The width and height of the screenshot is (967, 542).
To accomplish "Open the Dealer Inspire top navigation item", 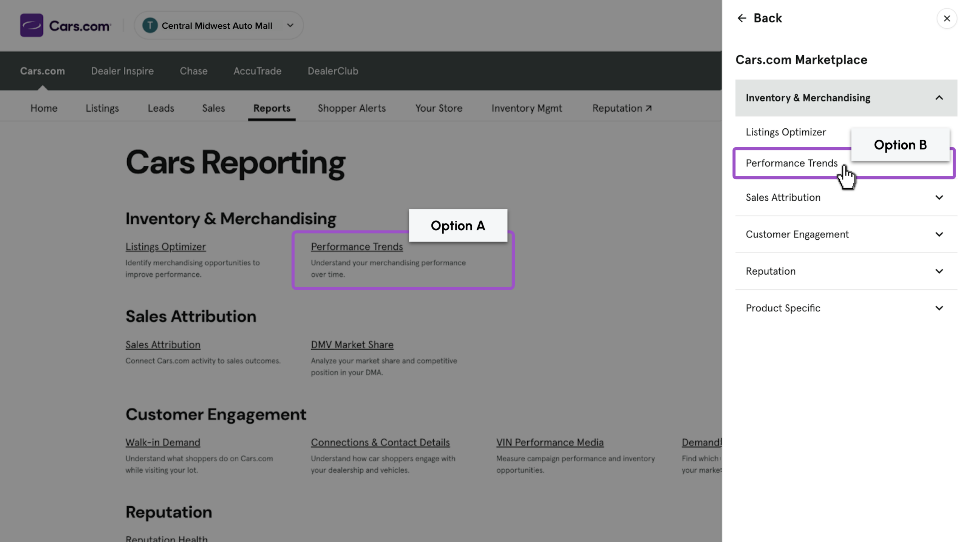I will [122, 71].
